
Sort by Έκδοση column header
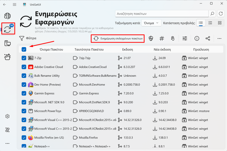tap(127, 50)
